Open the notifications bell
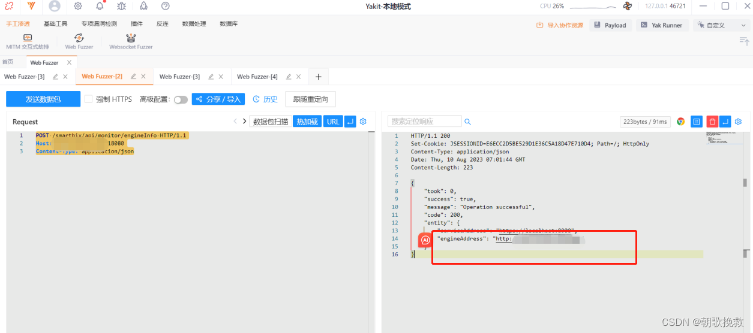Viewport: 753px width, 333px height. pos(100,6)
